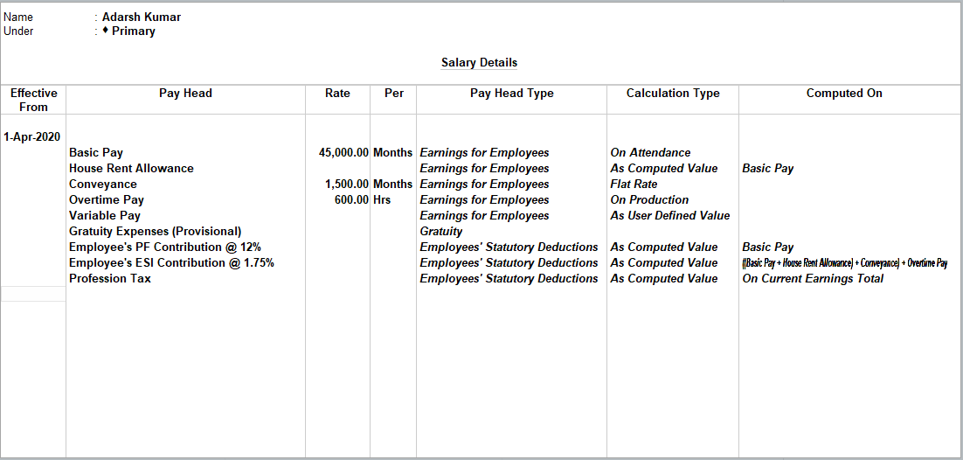Select Employee's PF Contribution @ 12%
The height and width of the screenshot is (460, 963).
tap(165, 247)
